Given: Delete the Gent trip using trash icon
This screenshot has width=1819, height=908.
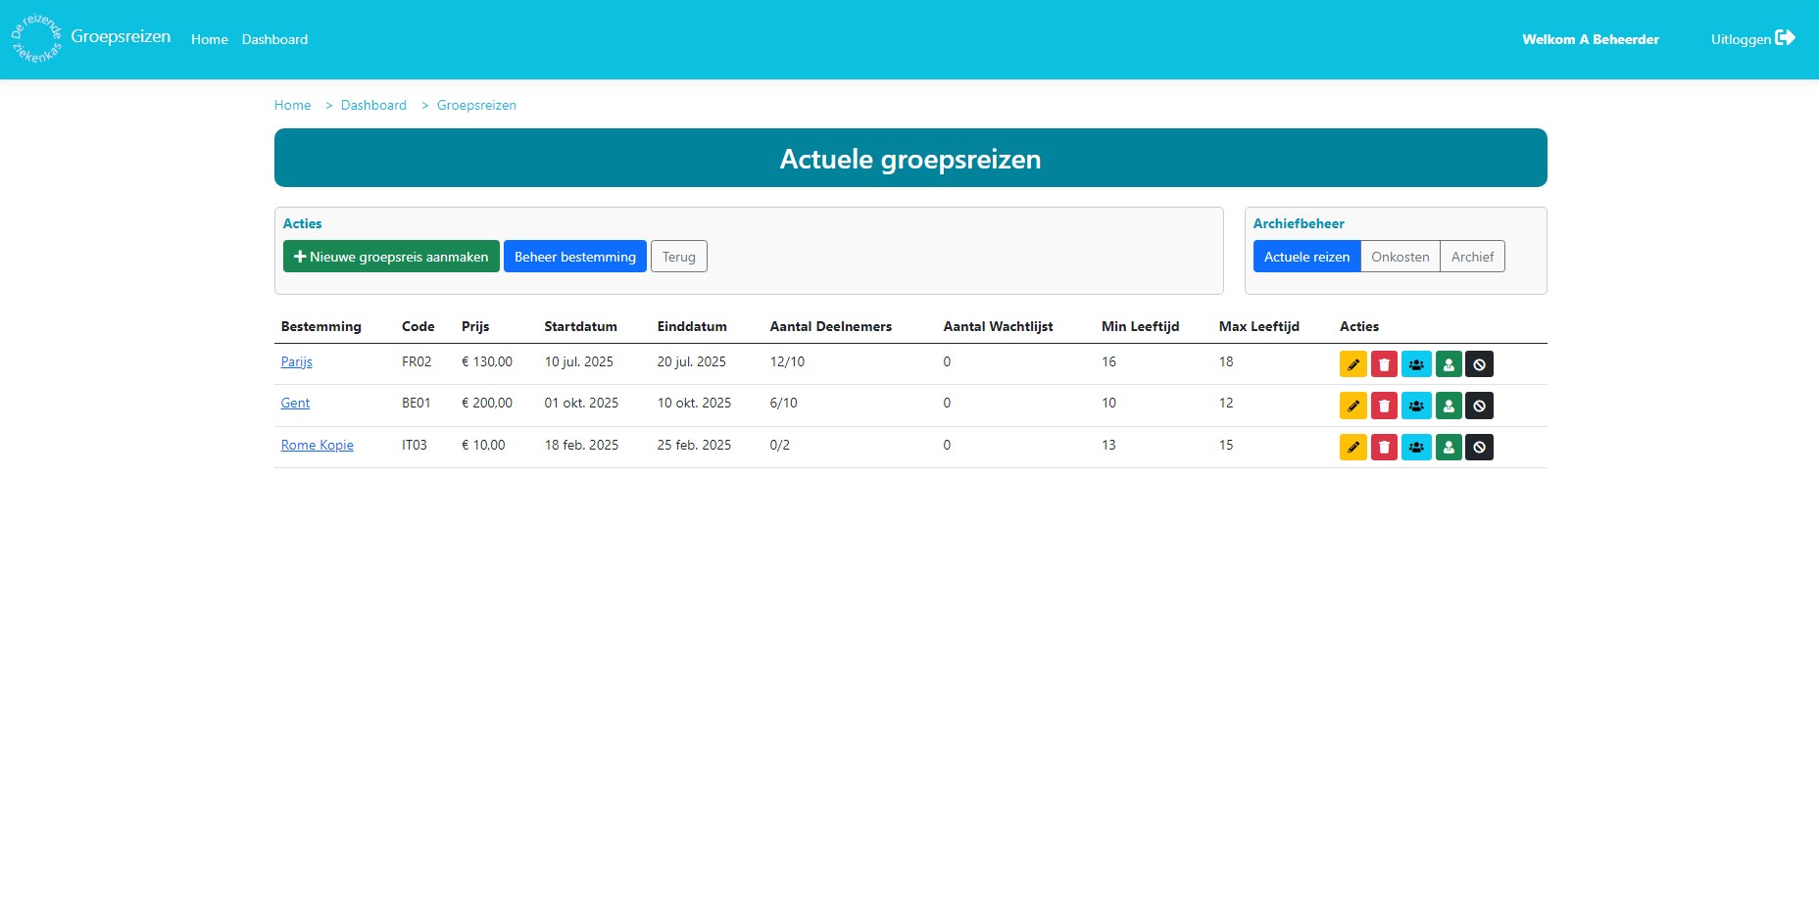Looking at the screenshot, I should point(1384,406).
